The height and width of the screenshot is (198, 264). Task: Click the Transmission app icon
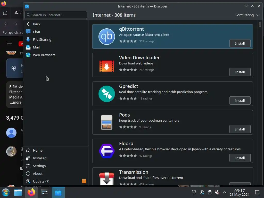106,179
